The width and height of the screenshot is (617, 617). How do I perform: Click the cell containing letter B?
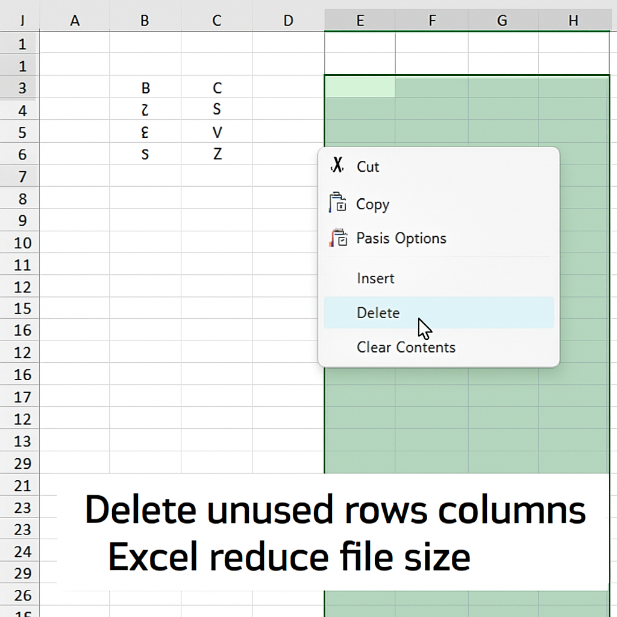click(145, 87)
